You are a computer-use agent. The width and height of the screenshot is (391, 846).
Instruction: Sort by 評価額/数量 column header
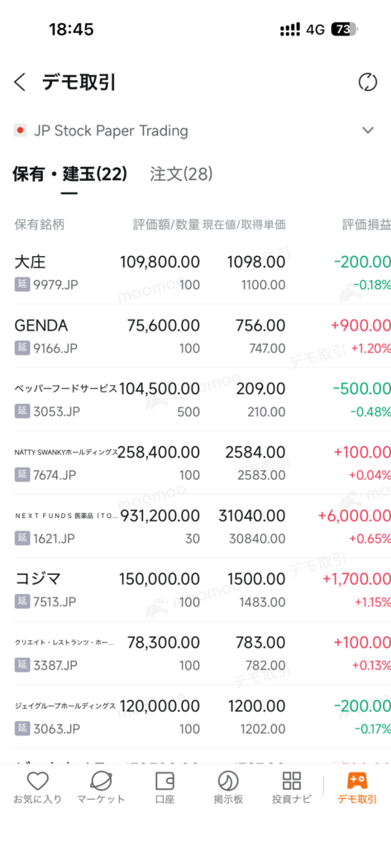pyautogui.click(x=166, y=225)
